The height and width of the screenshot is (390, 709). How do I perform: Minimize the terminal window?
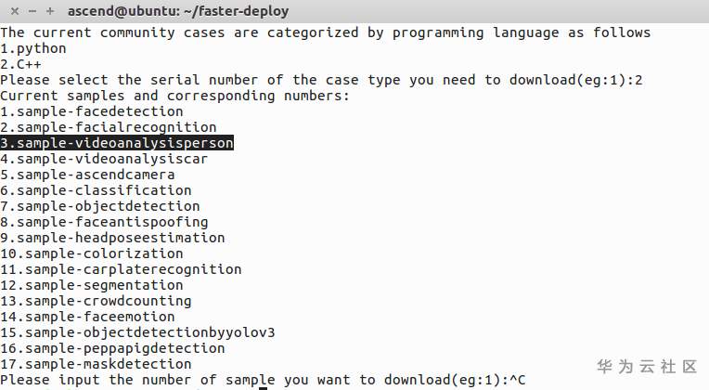point(32,12)
